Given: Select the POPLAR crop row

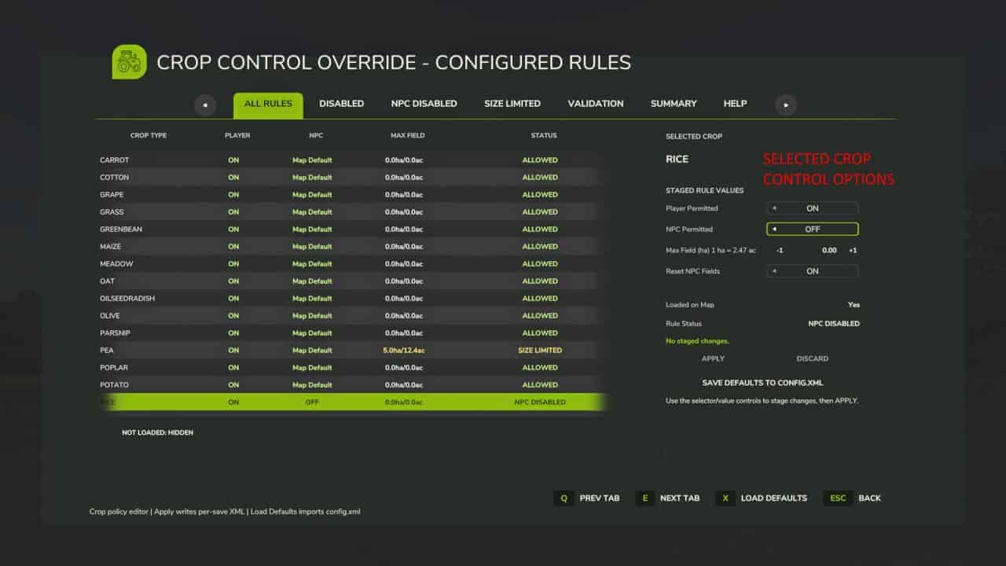Looking at the screenshot, I should 352,368.
